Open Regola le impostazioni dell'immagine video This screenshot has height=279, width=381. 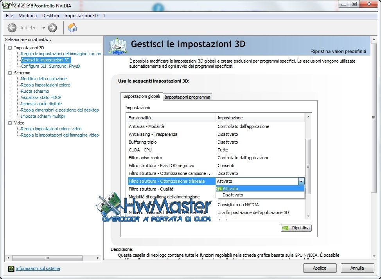pyautogui.click(x=60, y=135)
